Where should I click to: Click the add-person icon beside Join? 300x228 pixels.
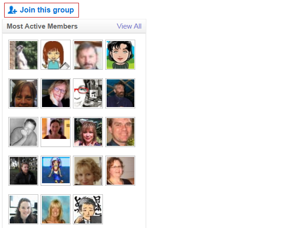[x=12, y=10]
